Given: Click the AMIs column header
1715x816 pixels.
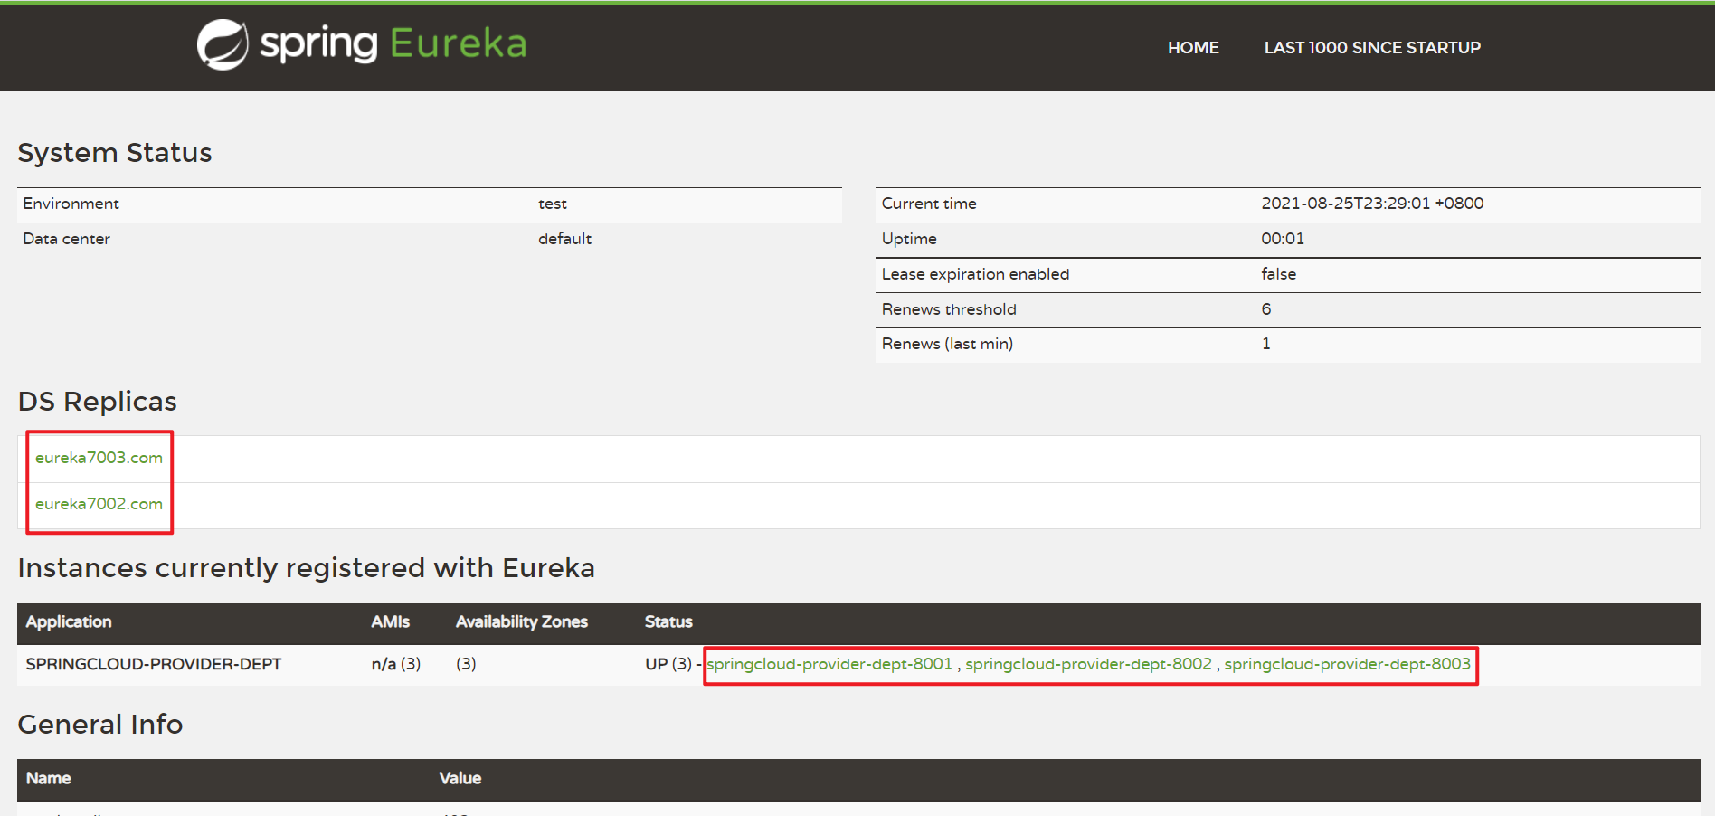Looking at the screenshot, I should [390, 622].
